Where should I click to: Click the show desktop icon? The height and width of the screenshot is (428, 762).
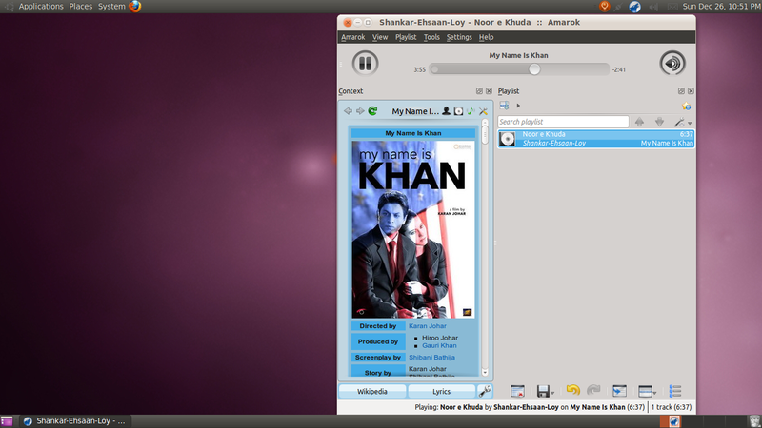coord(7,421)
